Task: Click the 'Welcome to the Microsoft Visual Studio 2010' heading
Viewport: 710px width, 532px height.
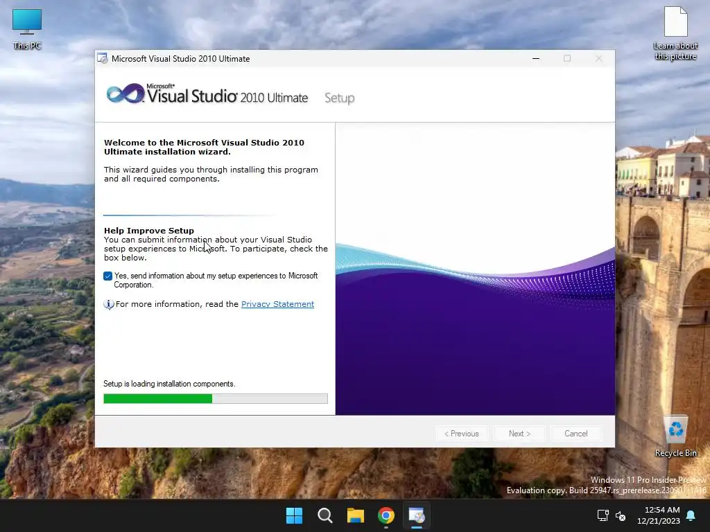Action: [x=205, y=147]
